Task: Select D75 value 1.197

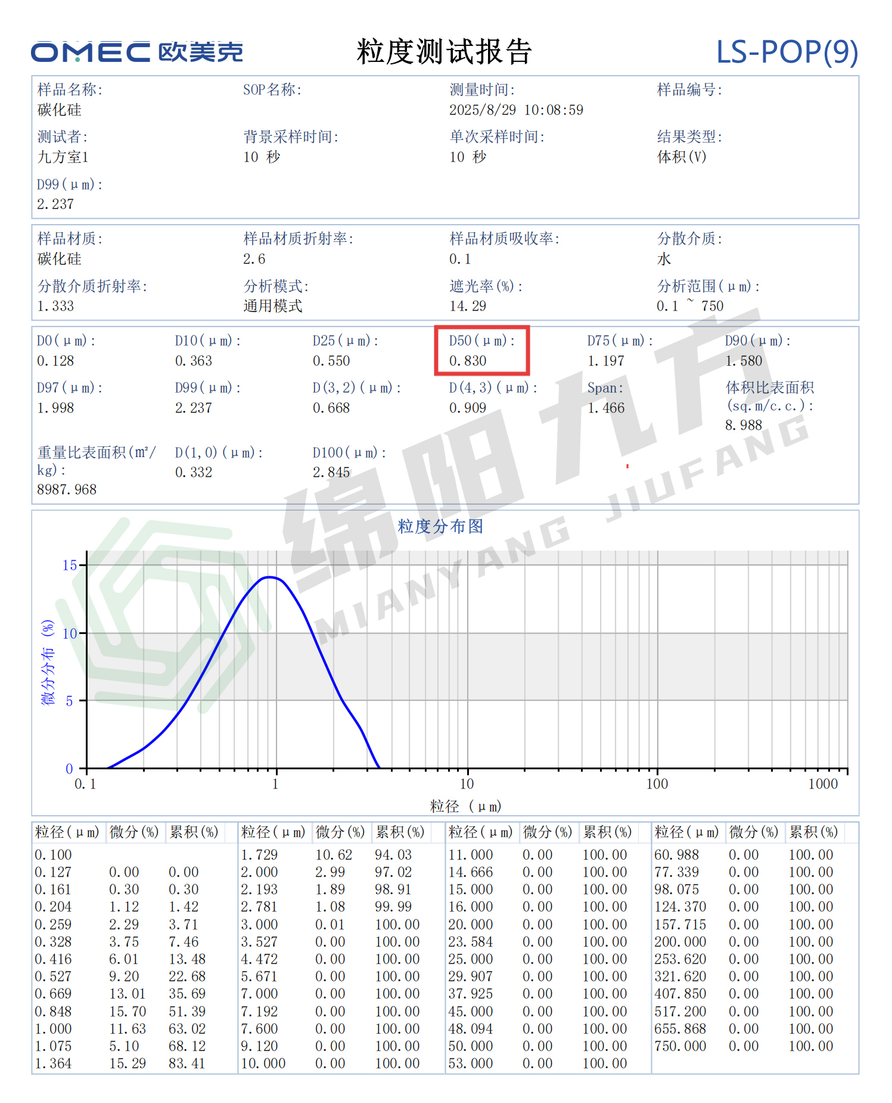Action: click(606, 361)
